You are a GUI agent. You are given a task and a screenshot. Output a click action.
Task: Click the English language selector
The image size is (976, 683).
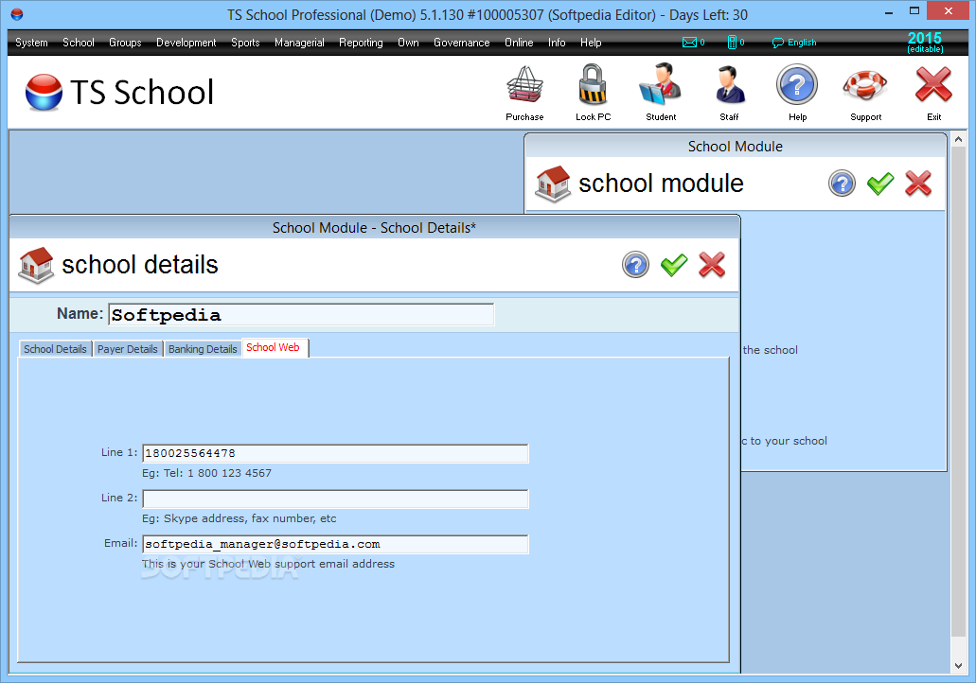tap(794, 43)
